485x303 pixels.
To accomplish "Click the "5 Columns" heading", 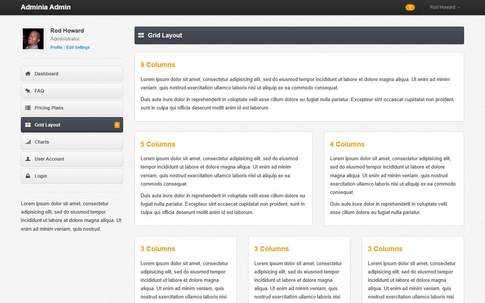I will pyautogui.click(x=158, y=144).
